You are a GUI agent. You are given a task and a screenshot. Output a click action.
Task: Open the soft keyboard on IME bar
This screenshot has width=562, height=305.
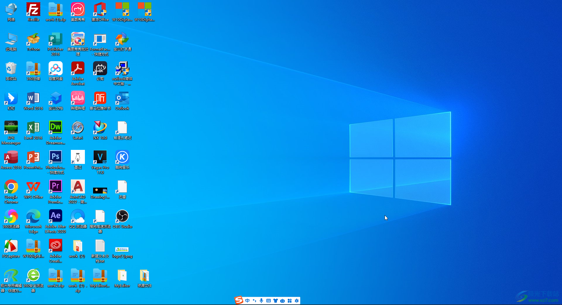268,301
